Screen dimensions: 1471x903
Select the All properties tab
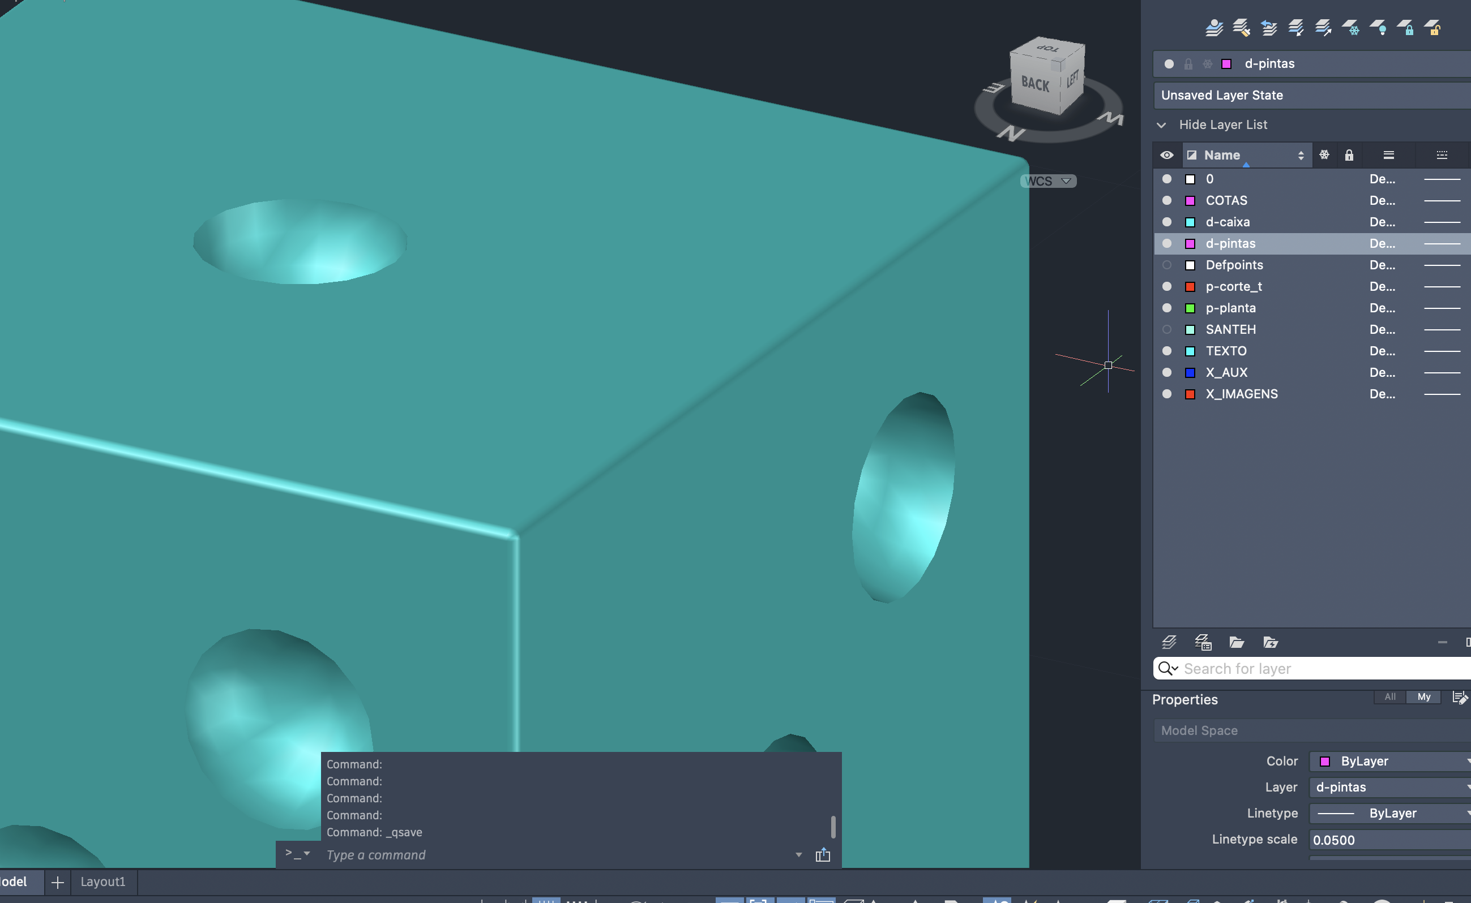(x=1389, y=696)
